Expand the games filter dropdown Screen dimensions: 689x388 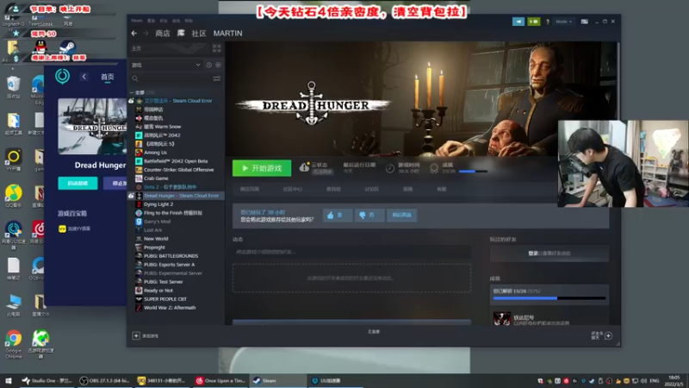(198, 65)
